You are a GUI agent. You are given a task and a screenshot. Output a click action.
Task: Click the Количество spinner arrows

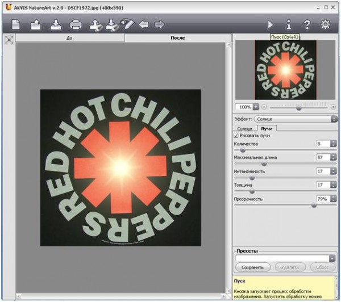click(x=334, y=144)
